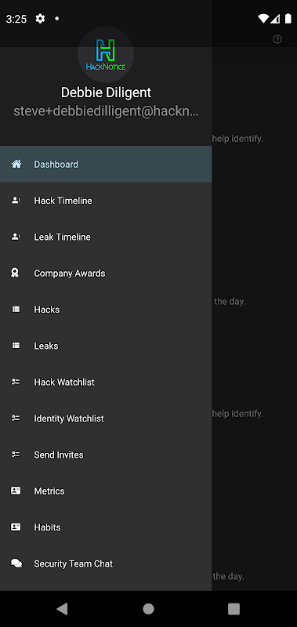Open the Dashboard menu item
The width and height of the screenshot is (297, 627).
[x=106, y=164]
